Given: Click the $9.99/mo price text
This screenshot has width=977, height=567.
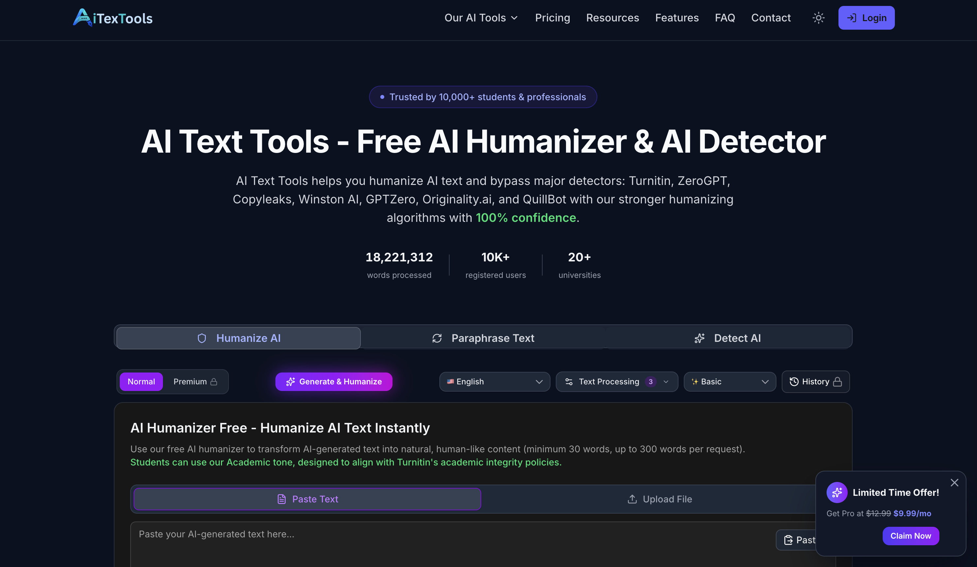Looking at the screenshot, I should tap(912, 514).
